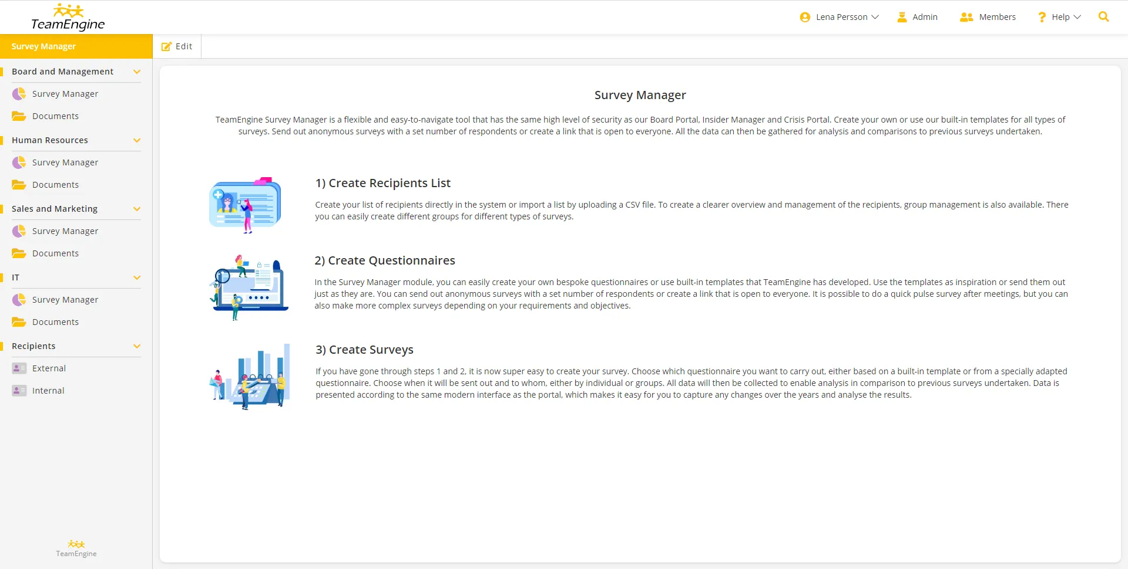The image size is (1128, 569).
Task: Open the Lena Persson user dropdown
Action: [840, 17]
